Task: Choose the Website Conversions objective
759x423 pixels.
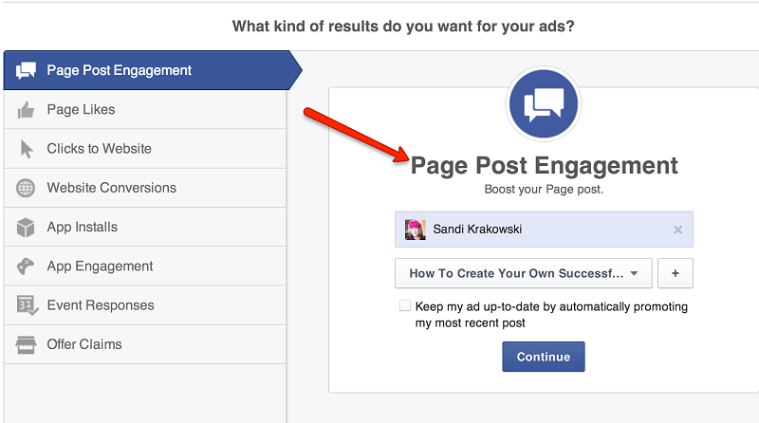Action: 112,188
